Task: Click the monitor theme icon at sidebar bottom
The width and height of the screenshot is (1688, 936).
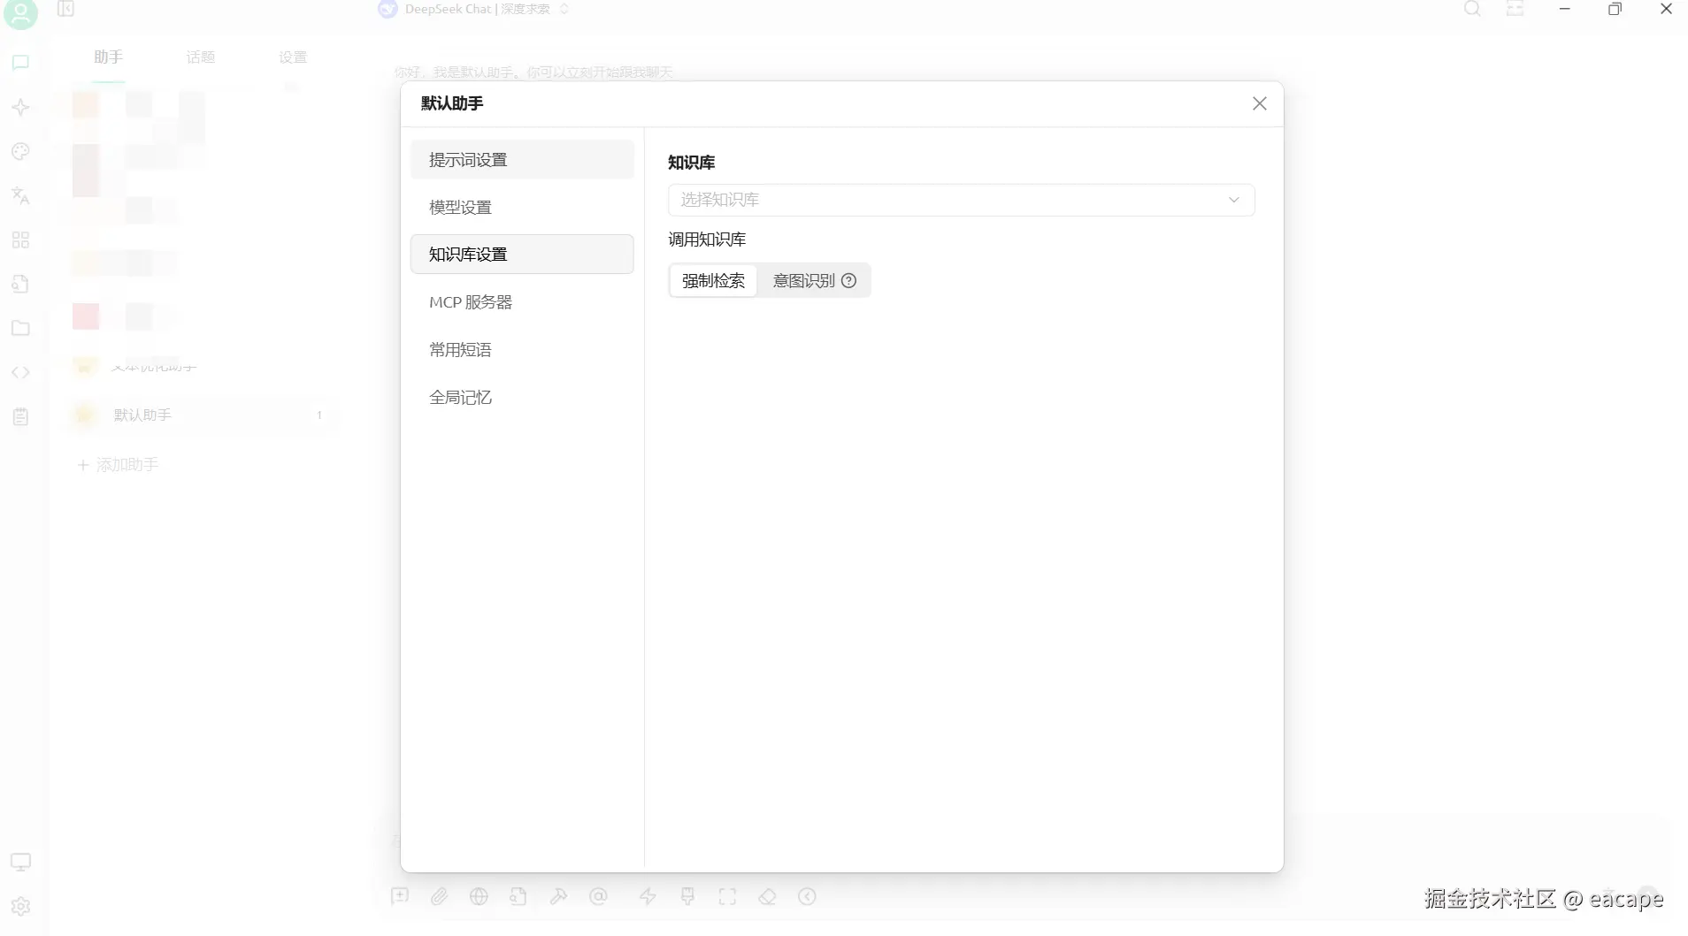Action: (20, 862)
